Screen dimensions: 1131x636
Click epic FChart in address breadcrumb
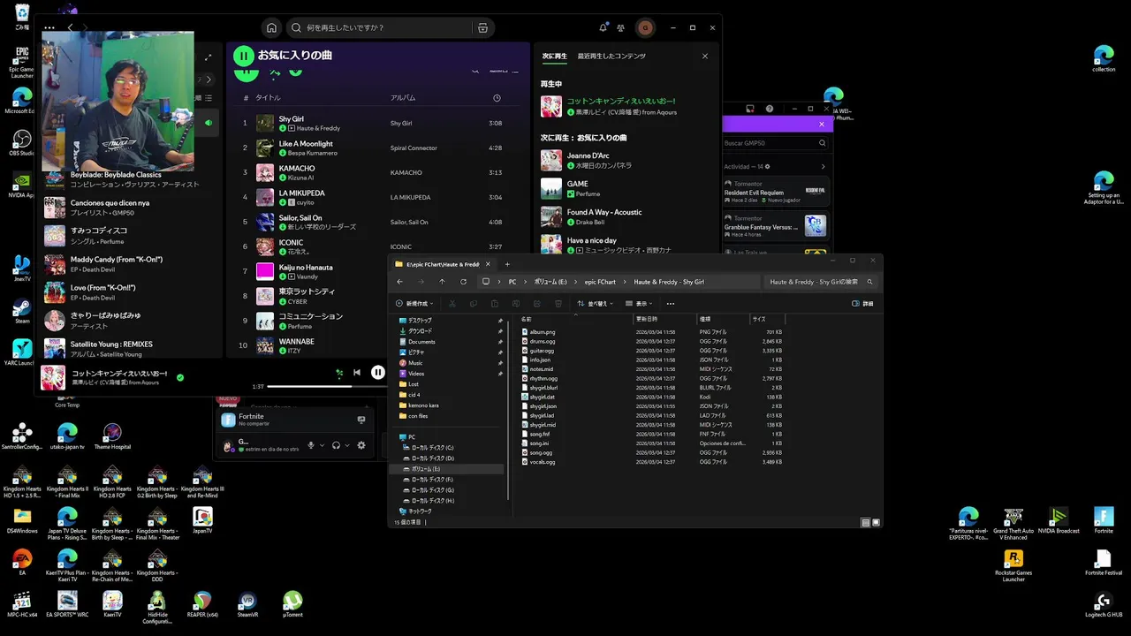tap(600, 282)
